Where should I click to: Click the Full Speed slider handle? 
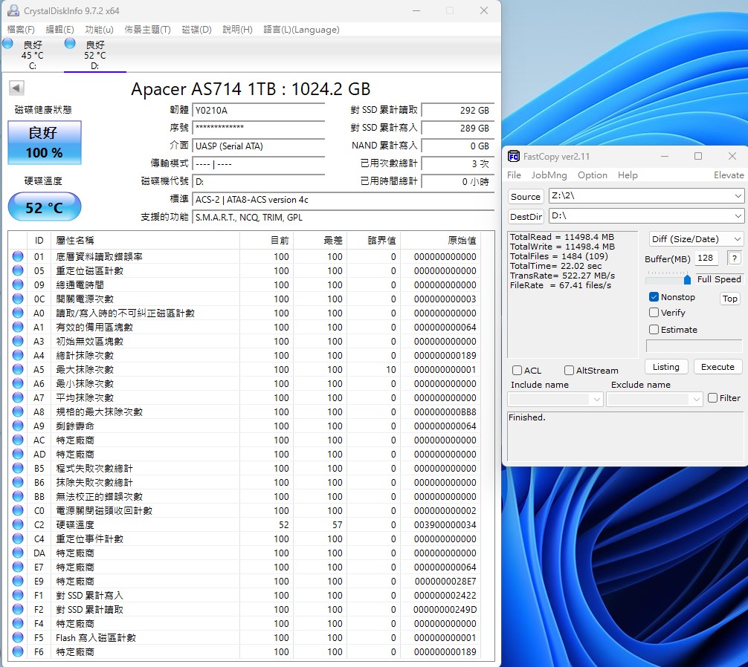click(x=687, y=280)
